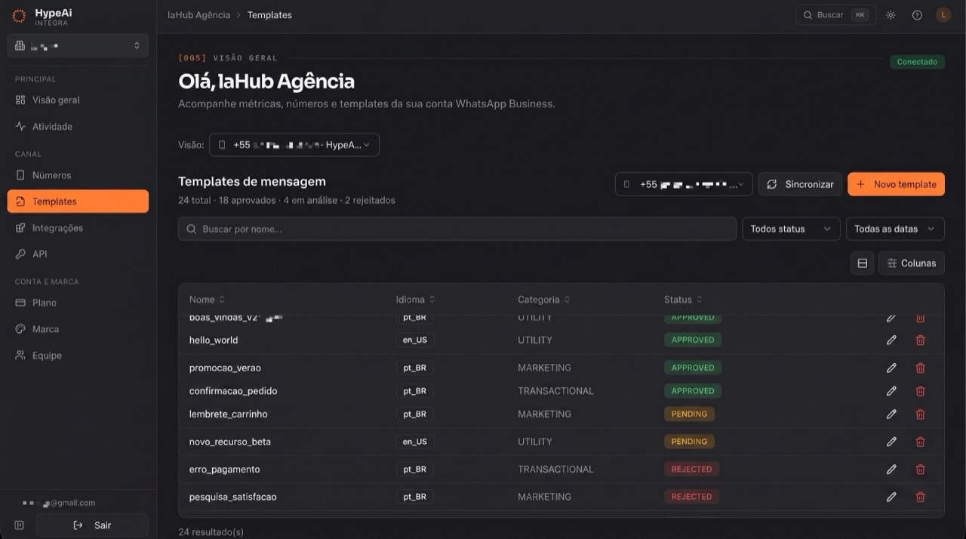
Task: Delete the hello_world template
Action: [x=920, y=340]
